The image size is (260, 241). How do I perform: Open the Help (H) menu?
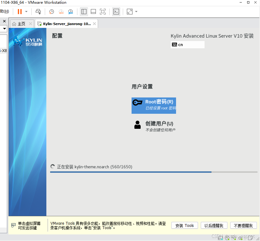point(4,11)
